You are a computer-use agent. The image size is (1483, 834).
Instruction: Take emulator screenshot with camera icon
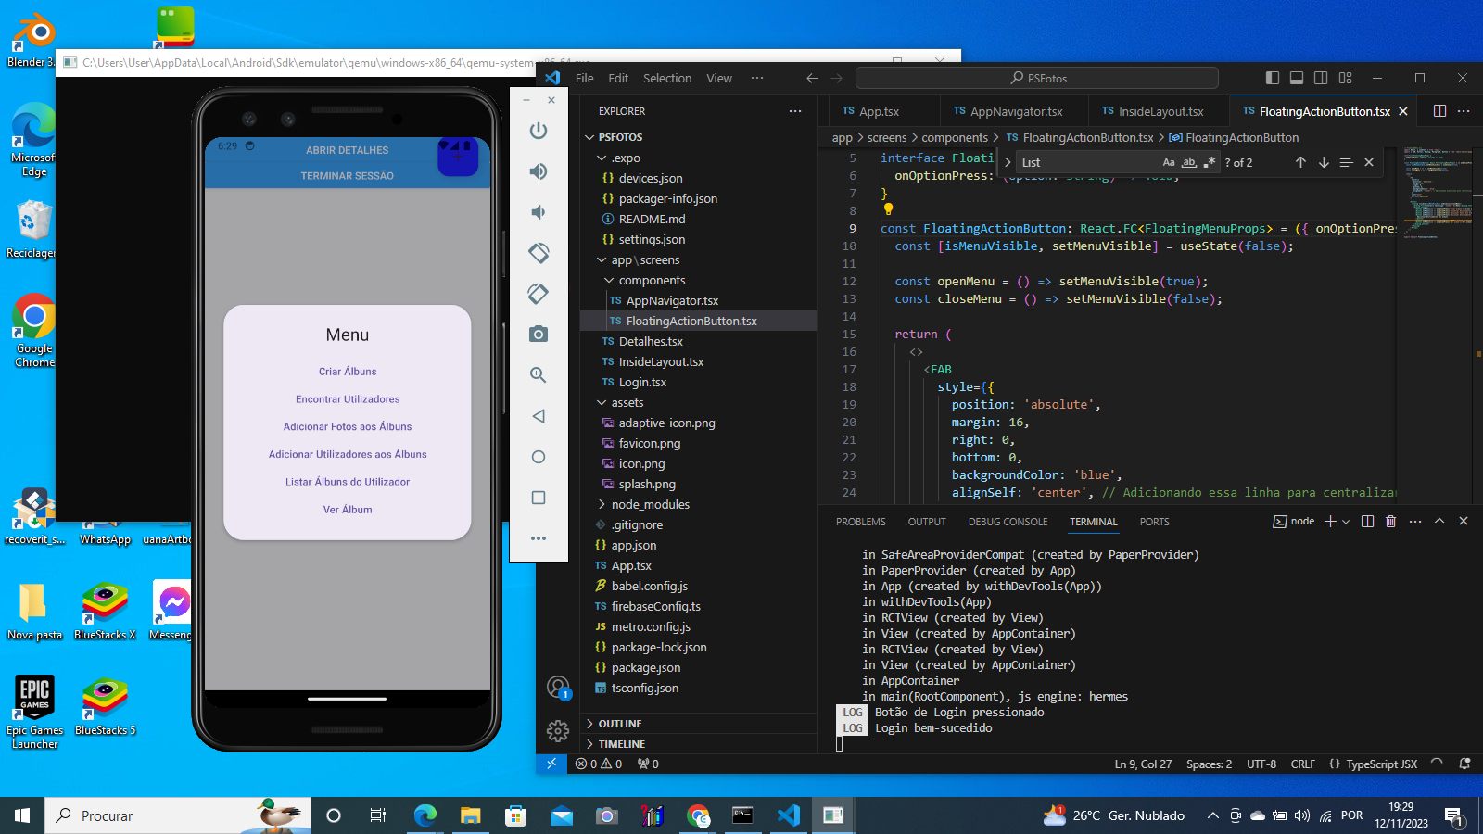538,334
